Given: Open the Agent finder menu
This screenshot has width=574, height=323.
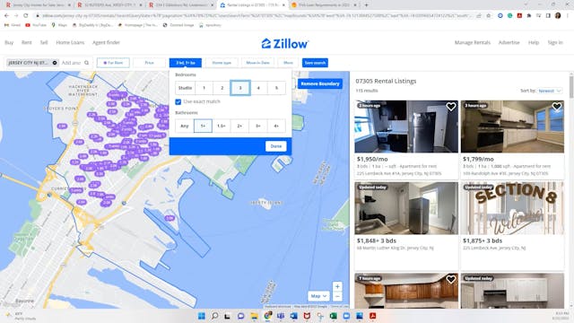Looking at the screenshot, I should tap(106, 42).
